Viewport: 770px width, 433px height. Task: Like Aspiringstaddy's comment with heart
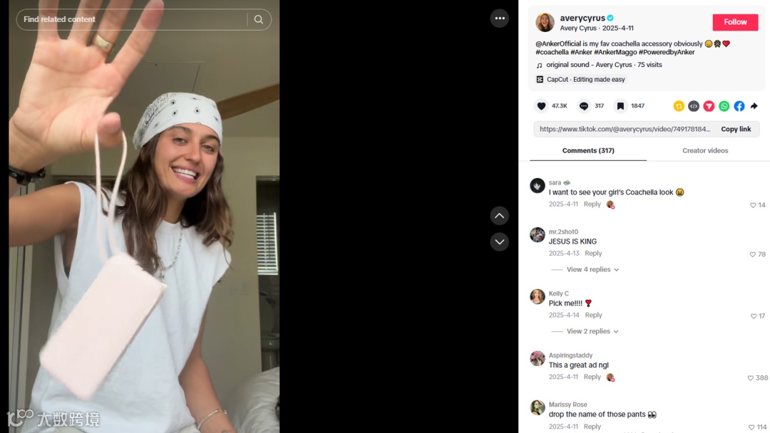750,378
